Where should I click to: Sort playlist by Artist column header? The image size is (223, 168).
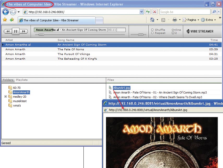[x=9, y=40]
